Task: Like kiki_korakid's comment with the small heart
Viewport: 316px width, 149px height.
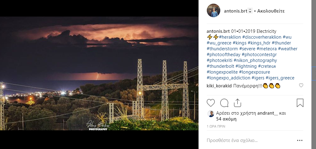Action: 301,86
